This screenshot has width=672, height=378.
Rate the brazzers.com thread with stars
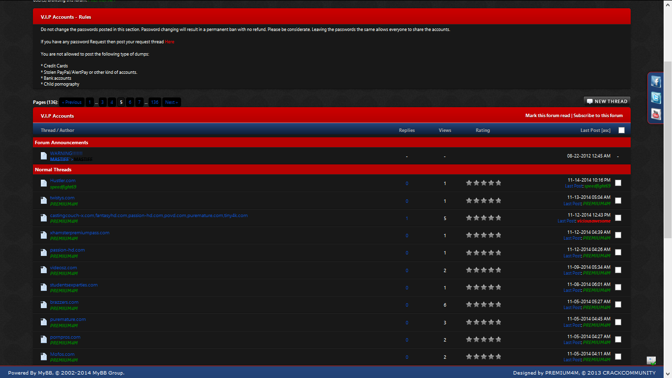coord(484,305)
